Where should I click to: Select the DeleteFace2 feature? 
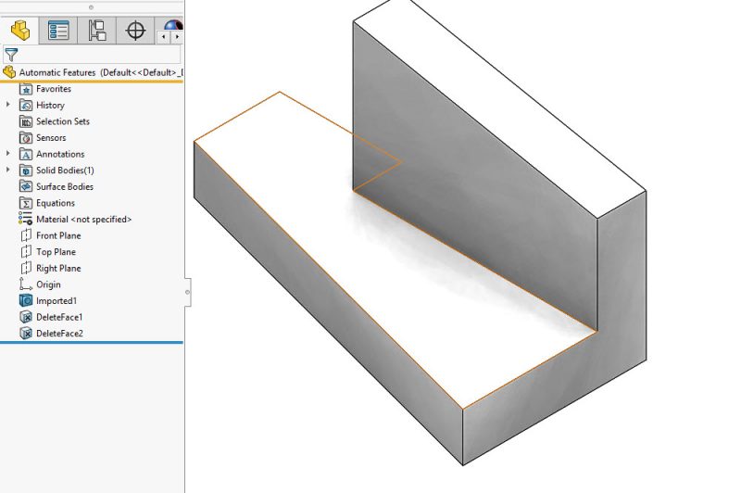59,334
